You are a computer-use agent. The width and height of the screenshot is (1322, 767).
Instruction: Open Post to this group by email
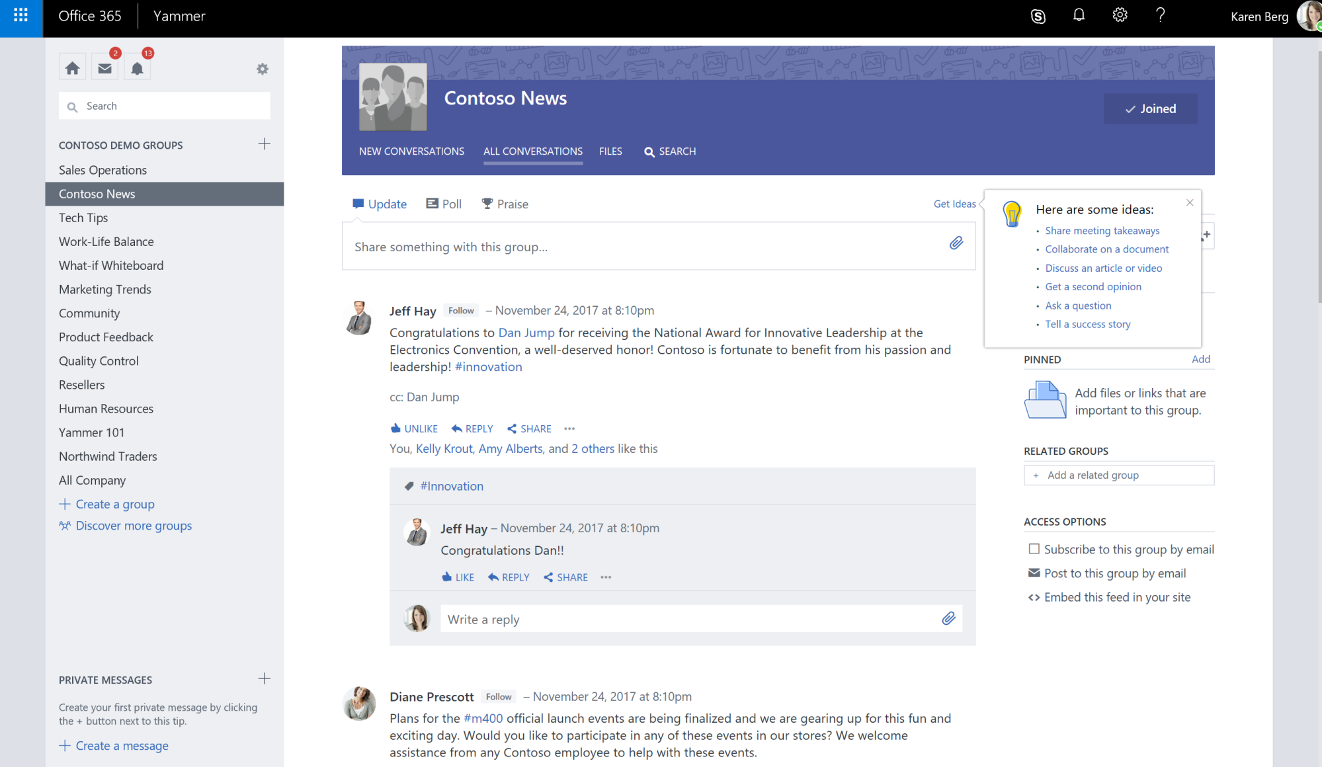point(1107,573)
